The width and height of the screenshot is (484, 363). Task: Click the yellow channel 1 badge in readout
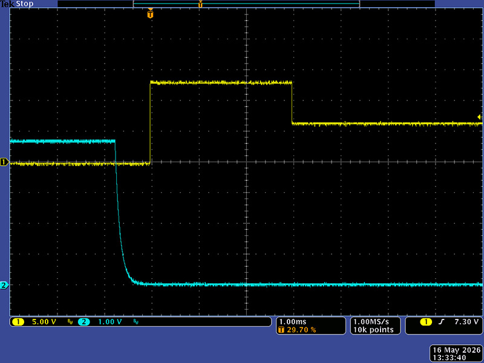click(x=18, y=322)
